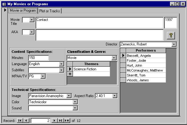Viewport: 187px width, 125px height.
Task: Select the new row marker in Themes
Action: 70,74
